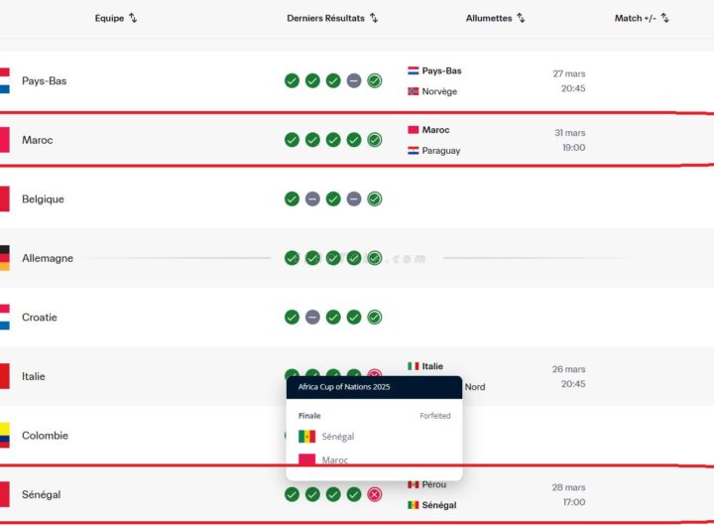Sort table by Equipe column arrows
The width and height of the screenshot is (714, 526).
[133, 18]
